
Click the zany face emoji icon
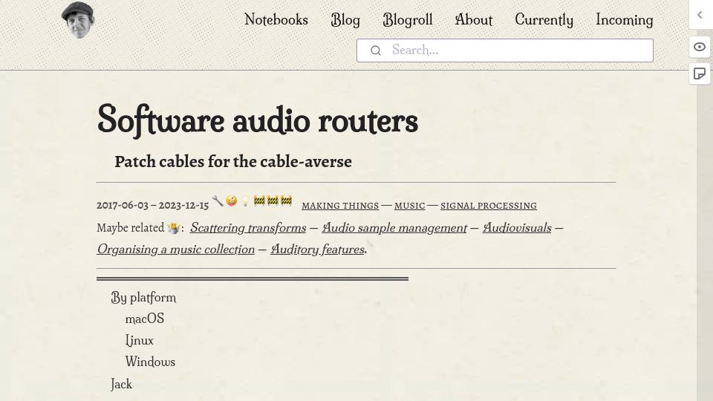click(232, 200)
